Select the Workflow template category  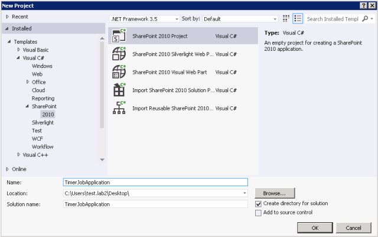coord(43,147)
